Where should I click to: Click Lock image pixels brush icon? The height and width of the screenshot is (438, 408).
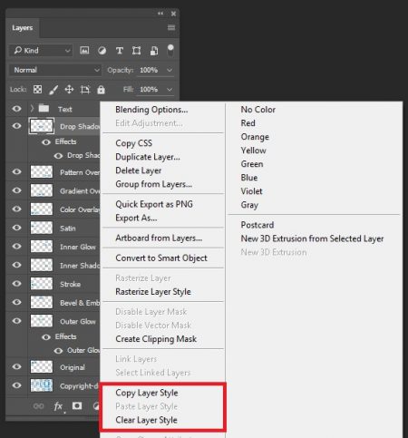coord(53,90)
